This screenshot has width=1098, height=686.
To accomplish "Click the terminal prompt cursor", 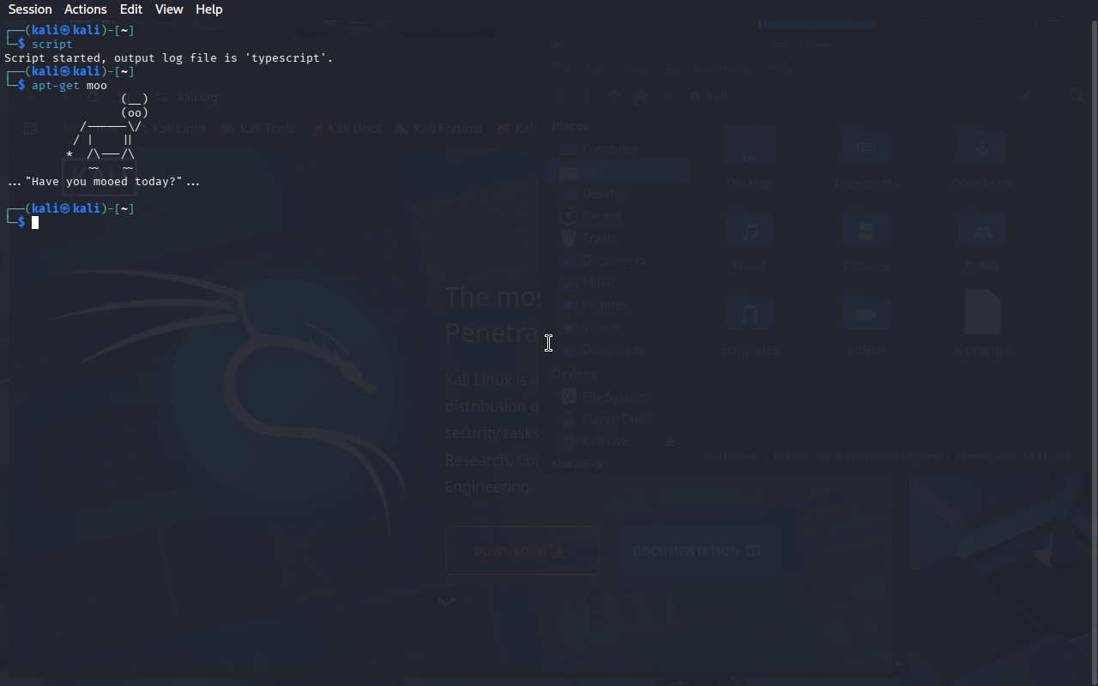I will click(35, 223).
